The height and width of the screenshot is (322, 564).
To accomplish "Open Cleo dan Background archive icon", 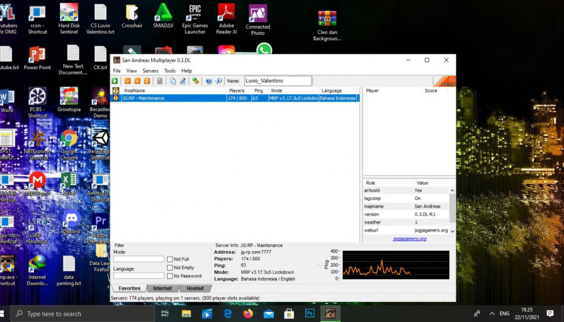I will pyautogui.click(x=327, y=25).
